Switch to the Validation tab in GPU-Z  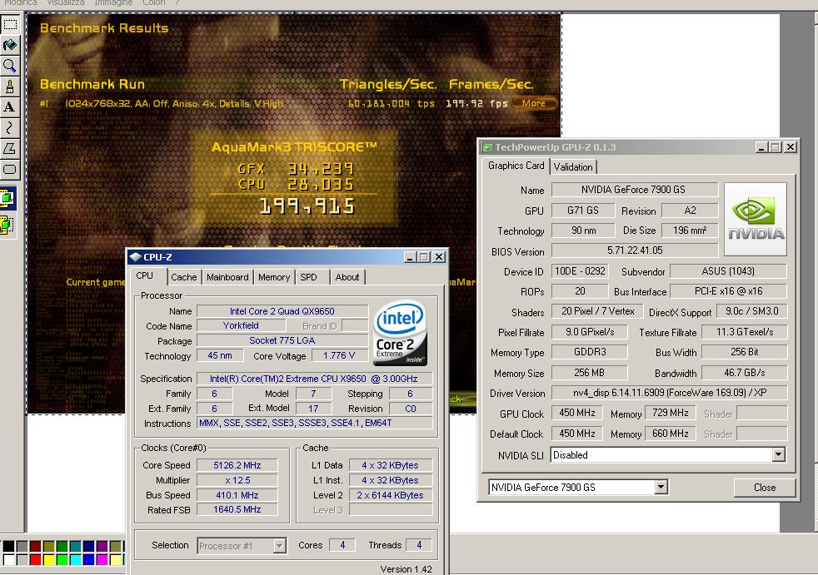[x=573, y=167]
